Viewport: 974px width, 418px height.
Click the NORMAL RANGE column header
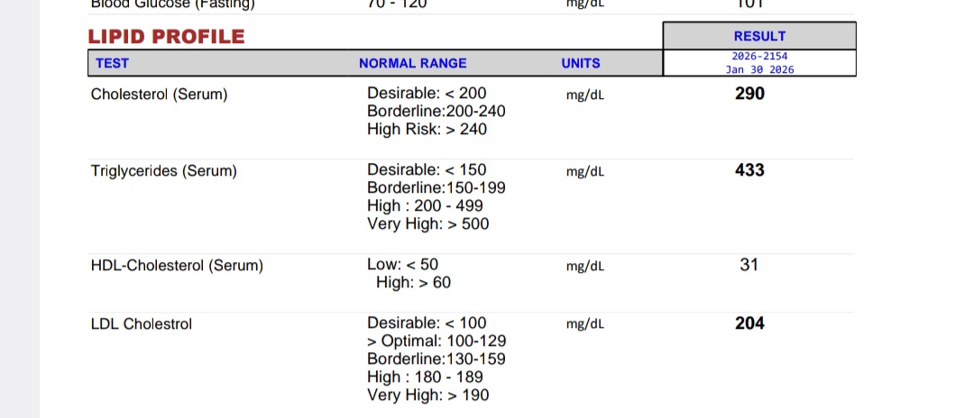tap(412, 63)
